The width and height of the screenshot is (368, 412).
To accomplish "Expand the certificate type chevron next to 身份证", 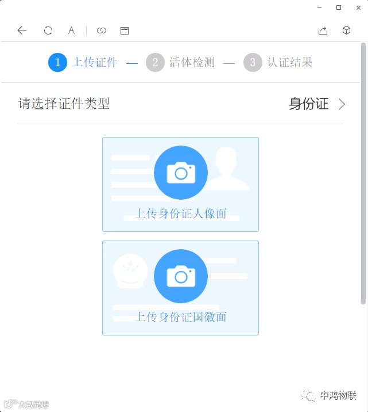I will 342,104.
